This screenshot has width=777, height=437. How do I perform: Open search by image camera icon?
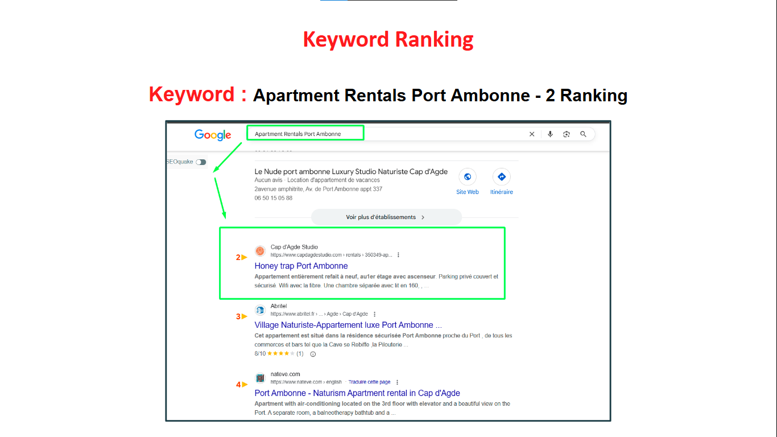click(567, 134)
